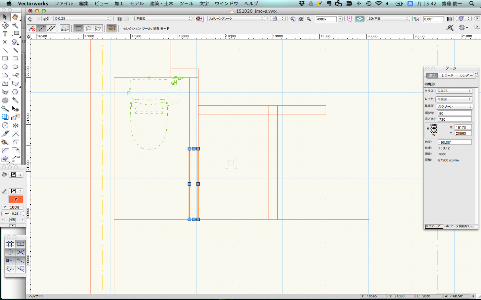Open the モデル menu
The width and height of the screenshot is (481, 300).
point(137,3)
